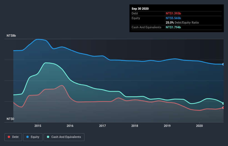Click the Equity data point marker at Sep 2020
The image size is (228, 146).
click(x=223, y=64)
